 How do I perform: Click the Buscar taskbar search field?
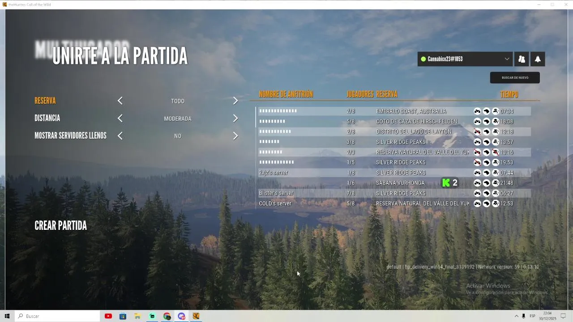click(57, 316)
